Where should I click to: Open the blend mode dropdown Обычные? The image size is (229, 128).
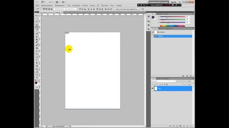(164, 81)
